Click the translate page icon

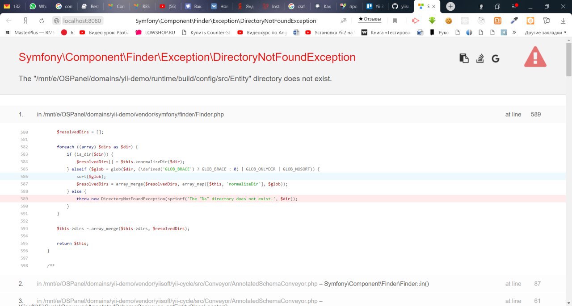[344, 21]
